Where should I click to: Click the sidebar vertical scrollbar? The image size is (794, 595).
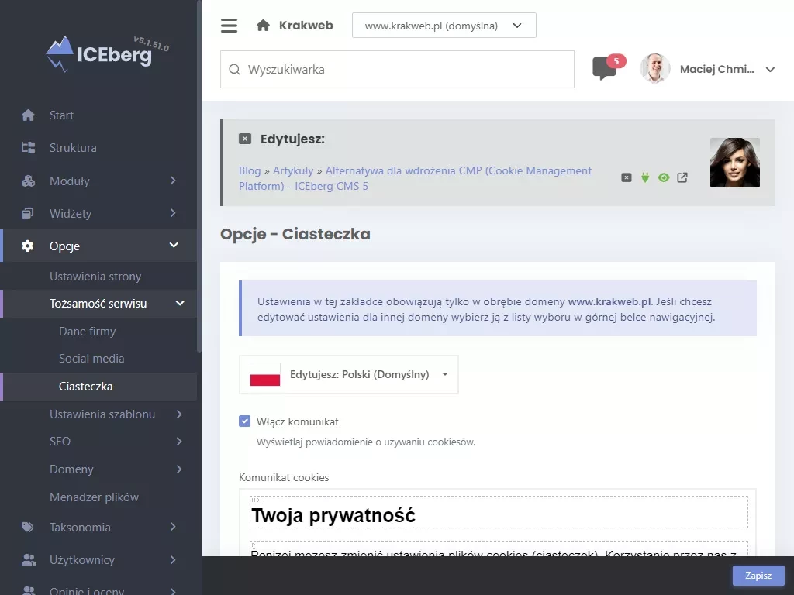coord(199,177)
